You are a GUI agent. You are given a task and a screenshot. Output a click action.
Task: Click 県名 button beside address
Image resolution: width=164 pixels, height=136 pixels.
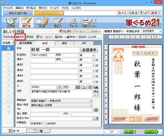click(96, 92)
